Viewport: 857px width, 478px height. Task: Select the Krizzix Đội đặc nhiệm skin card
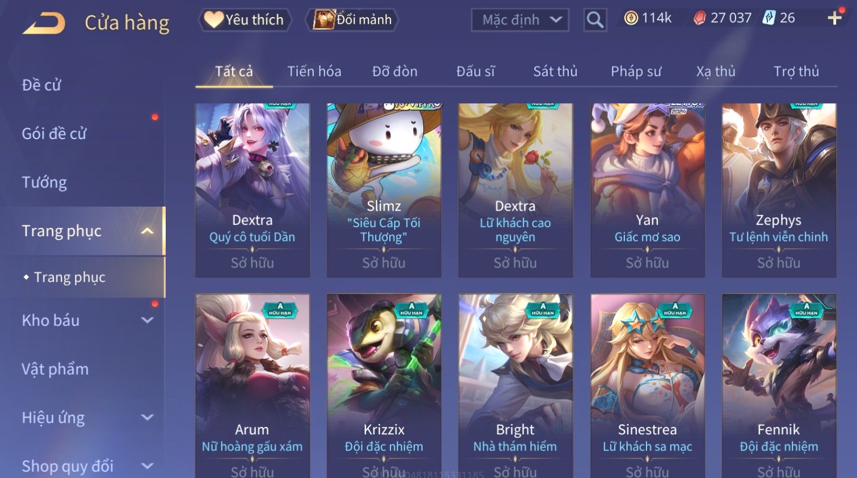point(384,386)
